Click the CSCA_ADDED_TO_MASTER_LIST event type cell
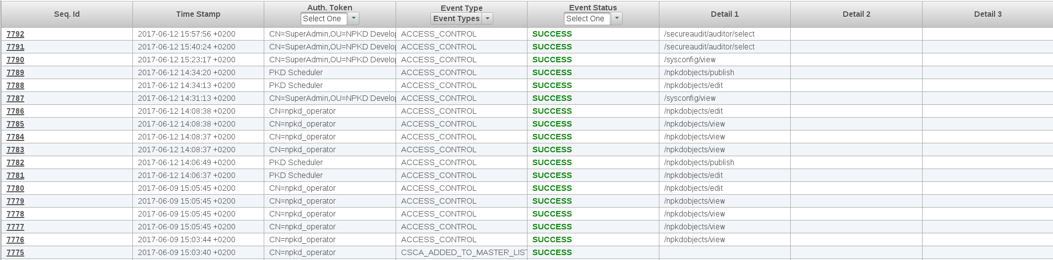Screen dimensions: 1053x260 coord(463,253)
